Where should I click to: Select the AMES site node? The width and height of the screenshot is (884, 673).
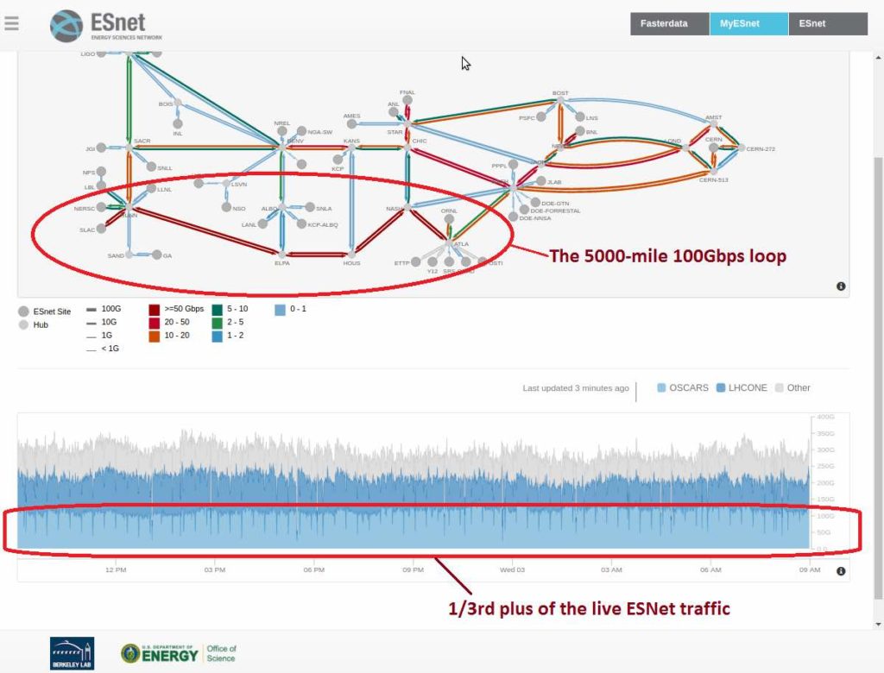coord(352,124)
